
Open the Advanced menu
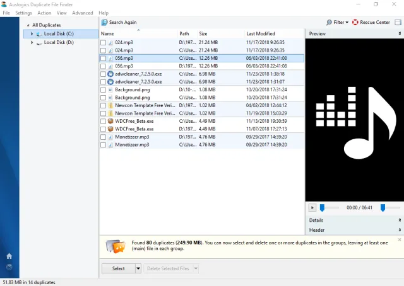pos(83,13)
